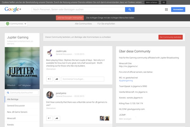
Task: Click the http://mc.jbgame.tv/ text
Action: point(128,66)
